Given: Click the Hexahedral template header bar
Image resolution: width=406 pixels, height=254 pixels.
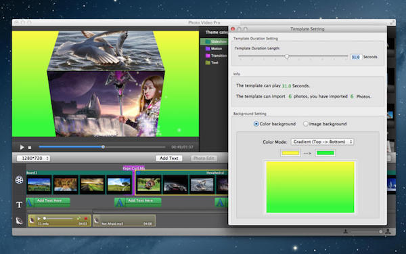Looking at the screenshot, I should pyautogui.click(x=182, y=173).
